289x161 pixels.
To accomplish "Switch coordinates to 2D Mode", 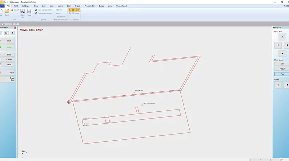I will tap(74, 10).
